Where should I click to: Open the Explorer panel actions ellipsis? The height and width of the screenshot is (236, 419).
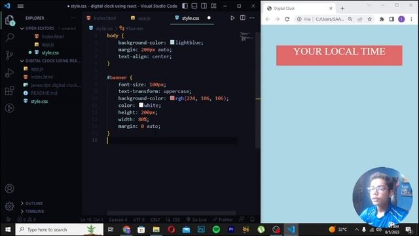click(73, 18)
